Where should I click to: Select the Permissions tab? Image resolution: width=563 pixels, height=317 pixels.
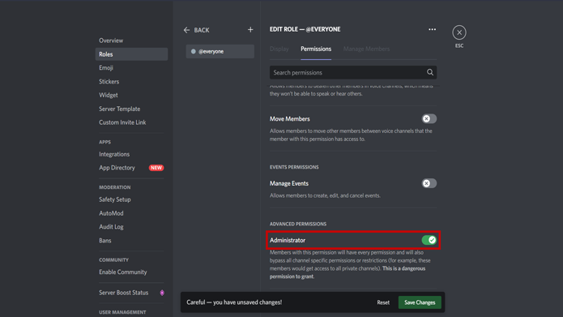pos(316,49)
